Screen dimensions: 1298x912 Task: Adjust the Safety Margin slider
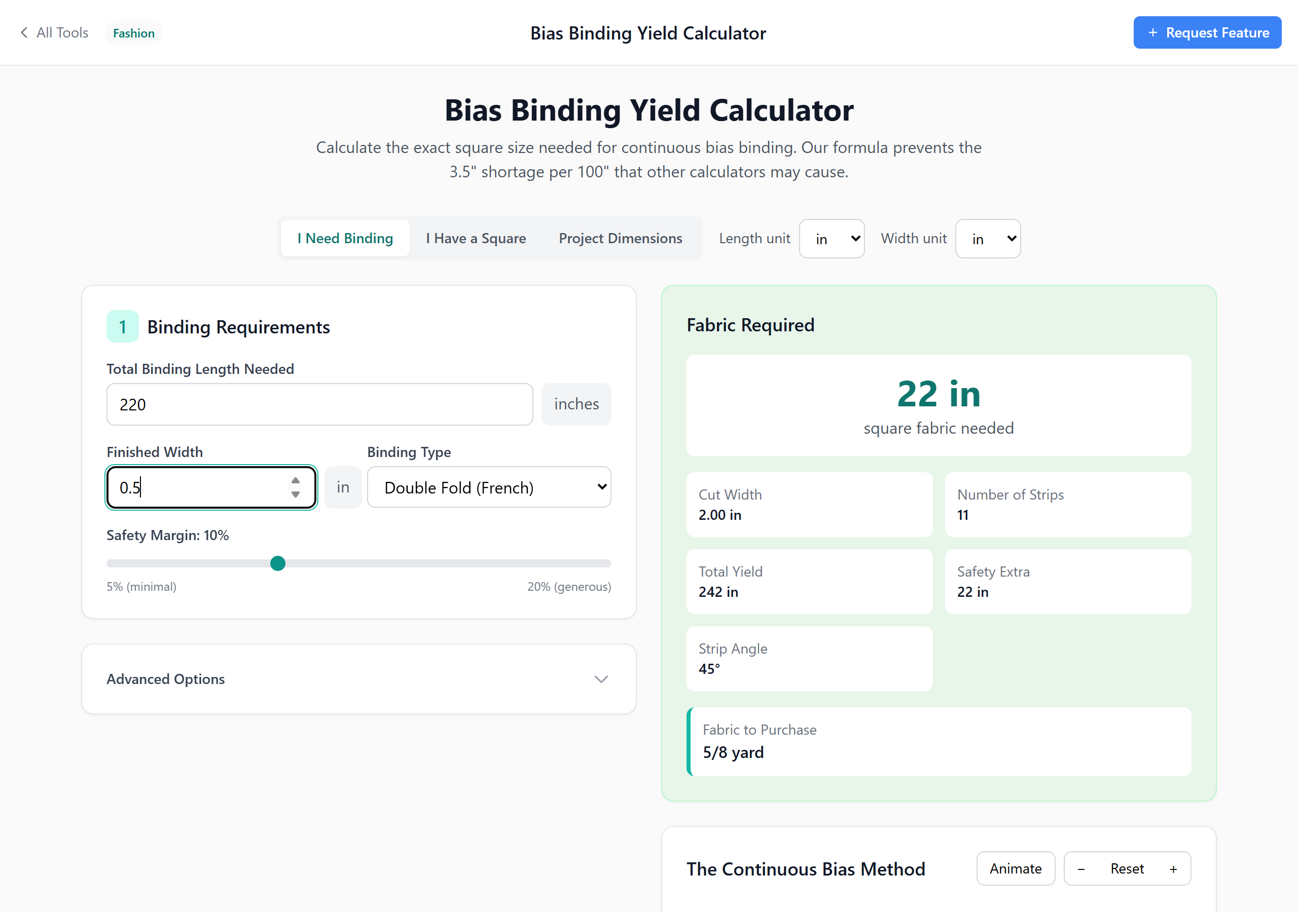(x=277, y=563)
